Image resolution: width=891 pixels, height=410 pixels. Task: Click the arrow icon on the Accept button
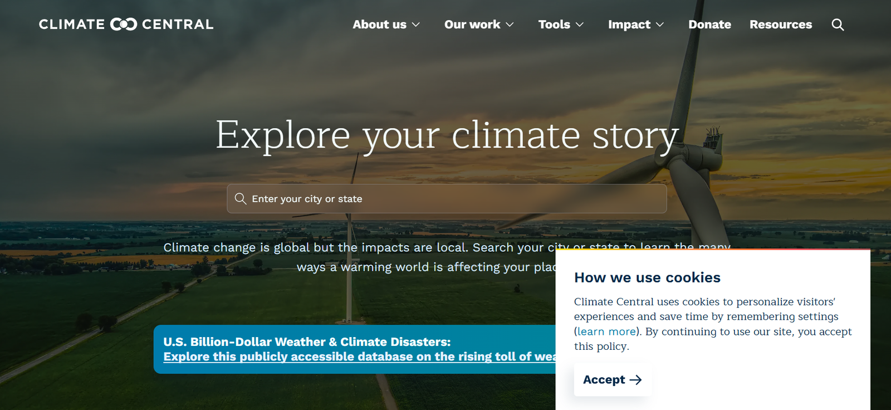tap(635, 380)
